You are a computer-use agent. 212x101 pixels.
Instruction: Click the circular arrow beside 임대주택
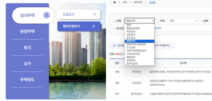coord(47,15)
